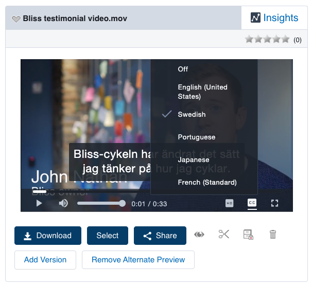Viewport: 312px width, 286px height.
Task: Click the favorite heart icon
Action: [16, 19]
